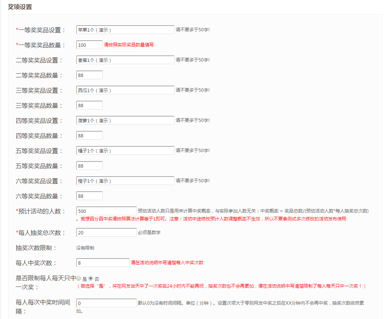Click the fifth prize quantity field
388x319 pixels.
tap(89, 165)
